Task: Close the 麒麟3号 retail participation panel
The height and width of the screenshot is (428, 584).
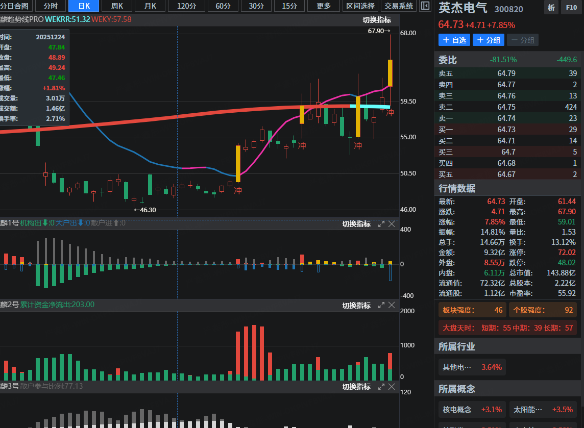Action: tap(392, 387)
